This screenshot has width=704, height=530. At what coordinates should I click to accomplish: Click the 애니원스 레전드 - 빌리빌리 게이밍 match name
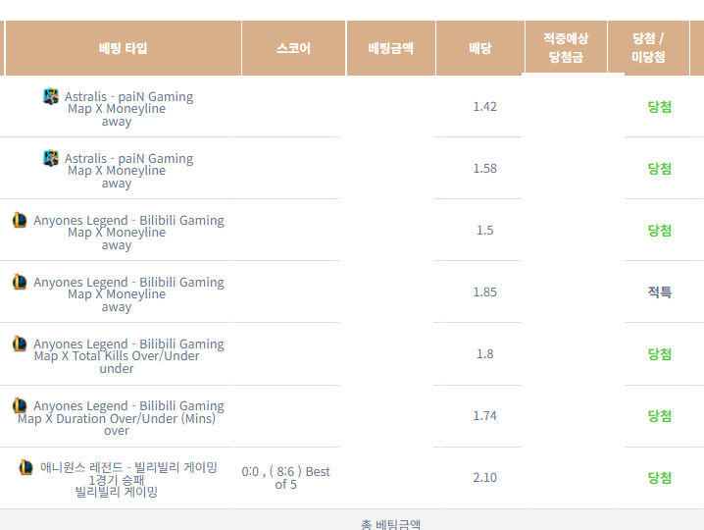pyautogui.click(x=128, y=467)
